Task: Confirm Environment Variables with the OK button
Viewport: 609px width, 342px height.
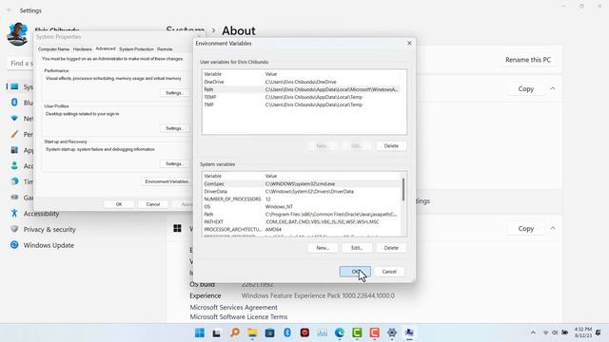Action: pos(355,272)
